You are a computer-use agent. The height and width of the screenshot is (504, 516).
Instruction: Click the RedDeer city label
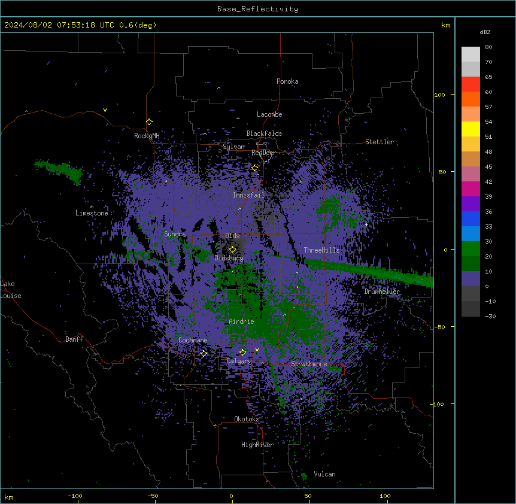pyautogui.click(x=263, y=153)
